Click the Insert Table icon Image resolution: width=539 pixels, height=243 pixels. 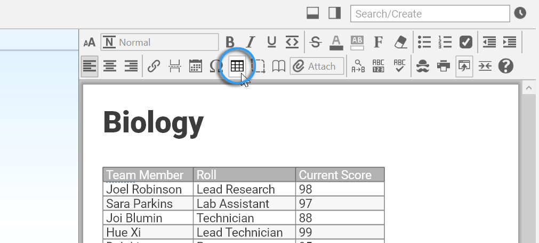(x=237, y=66)
